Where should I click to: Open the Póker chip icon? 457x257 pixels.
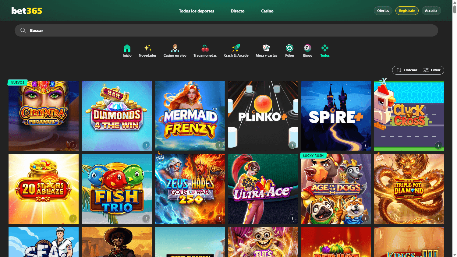pyautogui.click(x=289, y=48)
